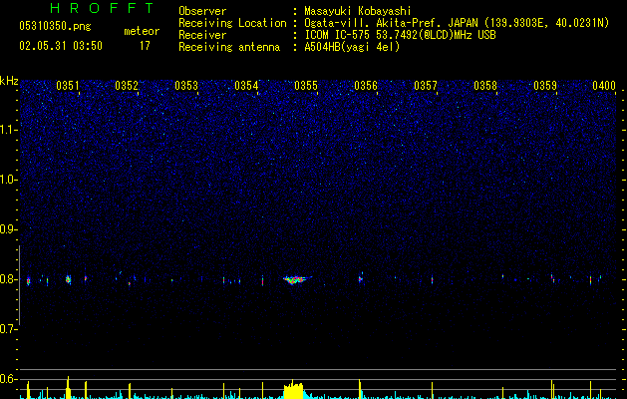Image resolution: width=627 pixels, height=399 pixels.
Task: Click the 0352 time marker
Action: [x=127, y=86]
